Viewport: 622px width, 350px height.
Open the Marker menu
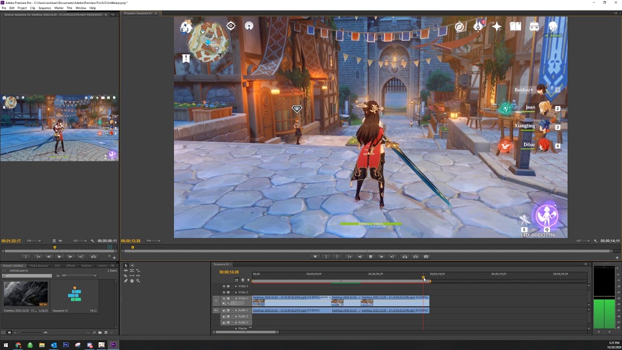click(x=59, y=8)
